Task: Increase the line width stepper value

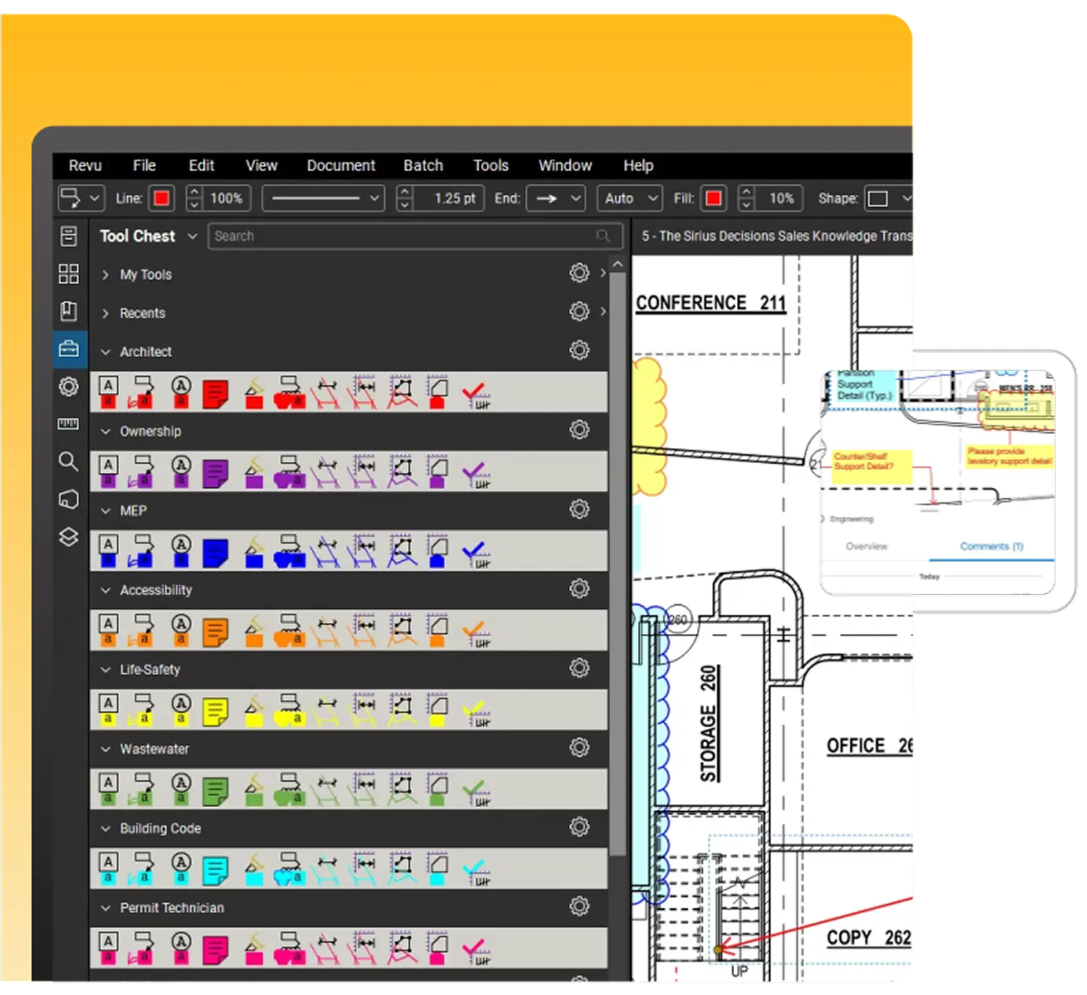Action: pyautogui.click(x=405, y=193)
